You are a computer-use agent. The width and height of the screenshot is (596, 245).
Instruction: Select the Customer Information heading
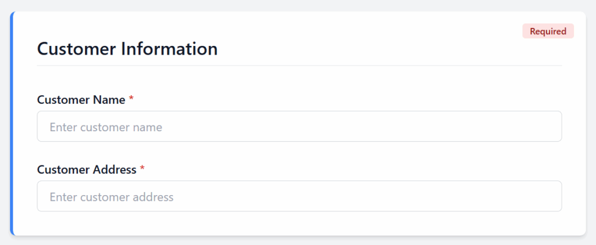click(127, 49)
